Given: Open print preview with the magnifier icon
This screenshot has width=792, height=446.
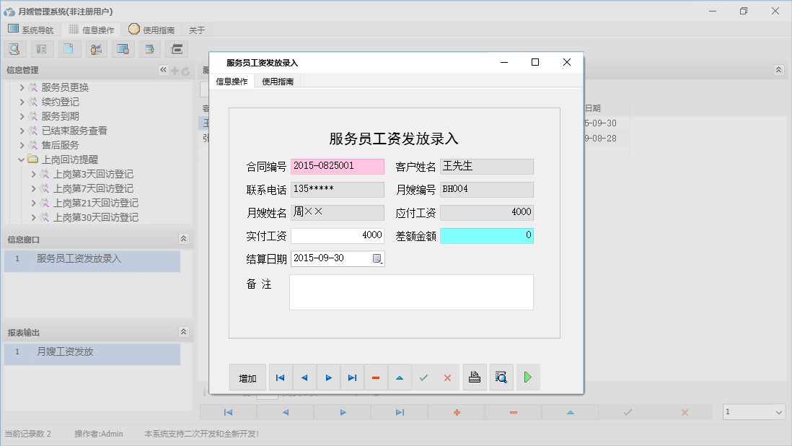Looking at the screenshot, I should click(501, 377).
